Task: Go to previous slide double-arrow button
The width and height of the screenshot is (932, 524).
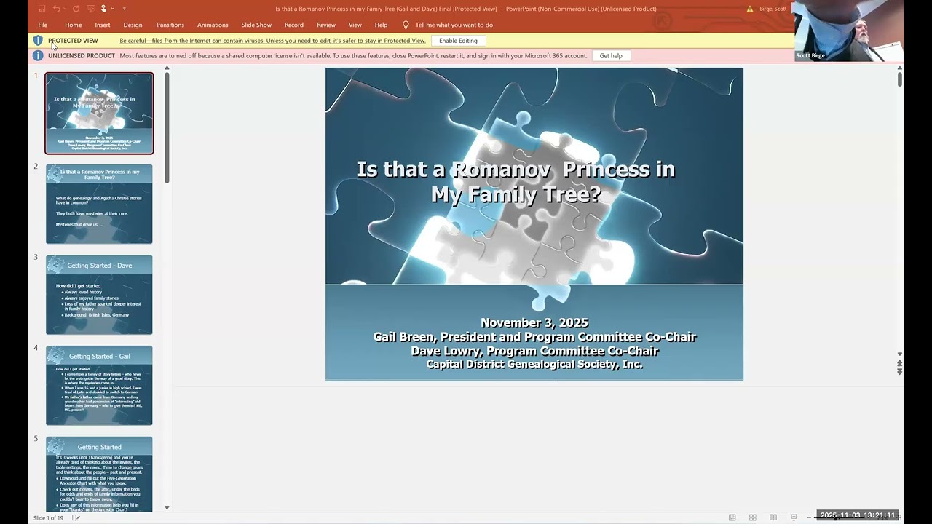Action: click(x=900, y=363)
